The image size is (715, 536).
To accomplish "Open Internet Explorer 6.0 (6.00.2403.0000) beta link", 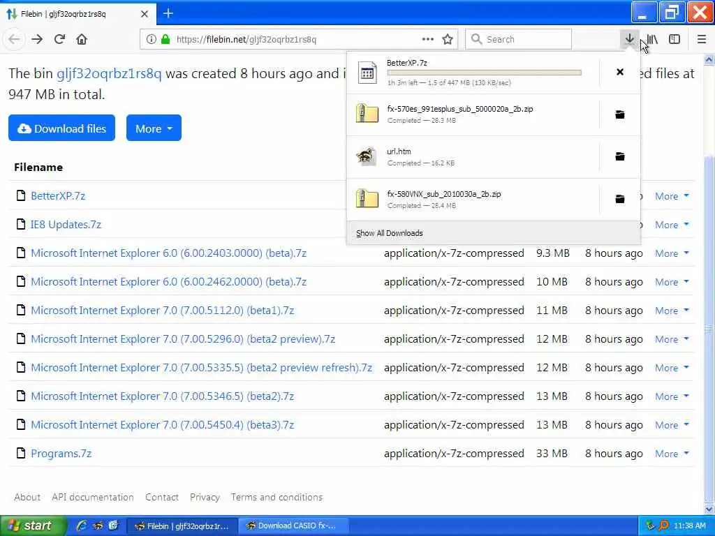I will (169, 253).
